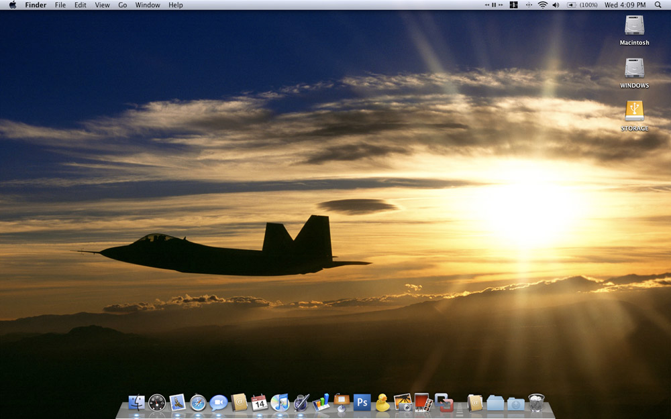Open Keynote podium icon in Dock
671x419 pixels.
click(x=342, y=402)
